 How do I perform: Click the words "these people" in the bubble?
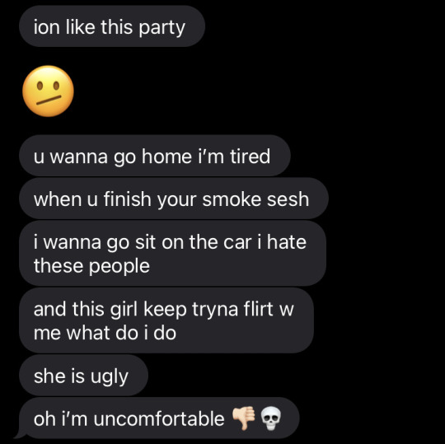[91, 265]
